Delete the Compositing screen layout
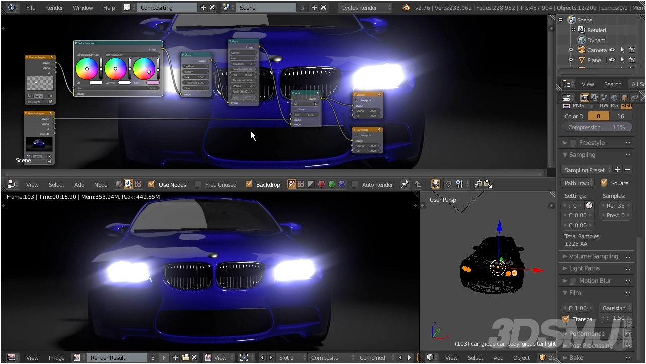Screen dimensions: 646x364 (212, 8)
